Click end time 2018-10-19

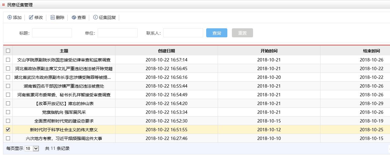372,121
